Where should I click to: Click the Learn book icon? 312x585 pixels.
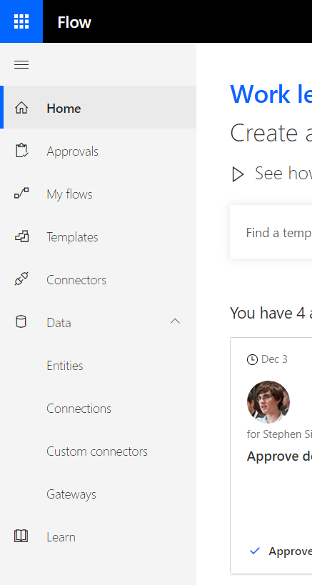click(x=21, y=536)
